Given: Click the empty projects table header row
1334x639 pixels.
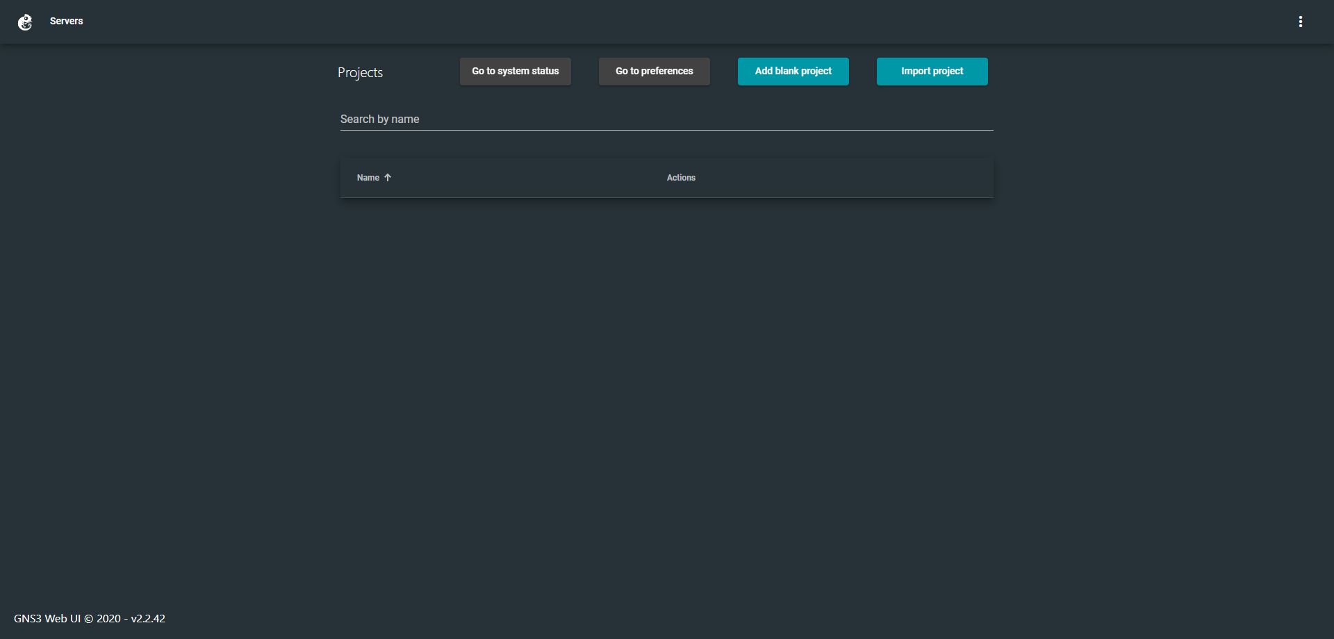Looking at the screenshot, I should coord(834,179).
